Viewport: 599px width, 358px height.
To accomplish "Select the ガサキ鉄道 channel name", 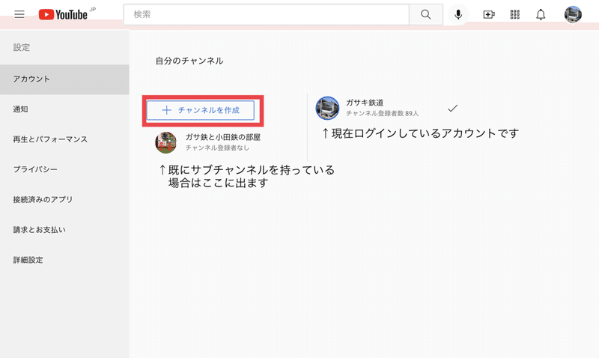I will point(365,103).
